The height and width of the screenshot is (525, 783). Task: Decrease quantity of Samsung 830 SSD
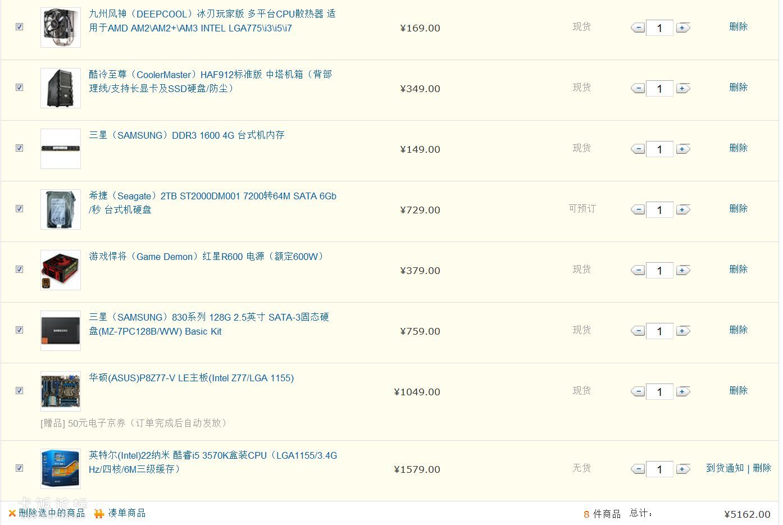click(638, 331)
